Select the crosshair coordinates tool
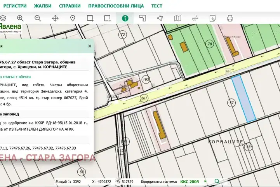The image size is (280, 187). coord(195,18)
